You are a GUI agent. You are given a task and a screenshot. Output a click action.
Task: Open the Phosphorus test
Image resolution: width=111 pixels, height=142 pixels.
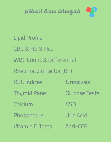click(29, 115)
